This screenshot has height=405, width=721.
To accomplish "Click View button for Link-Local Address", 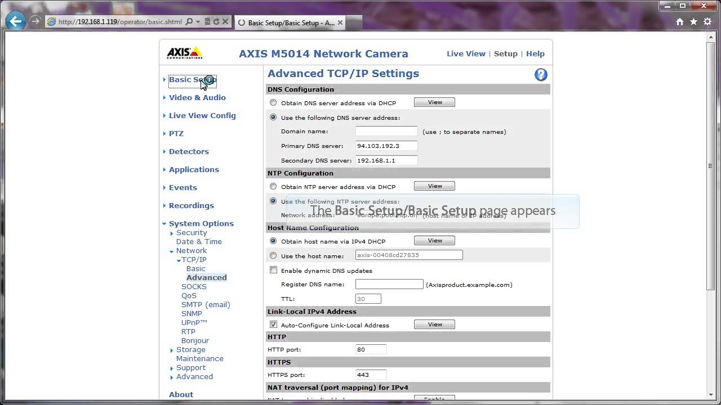I will pos(434,325).
